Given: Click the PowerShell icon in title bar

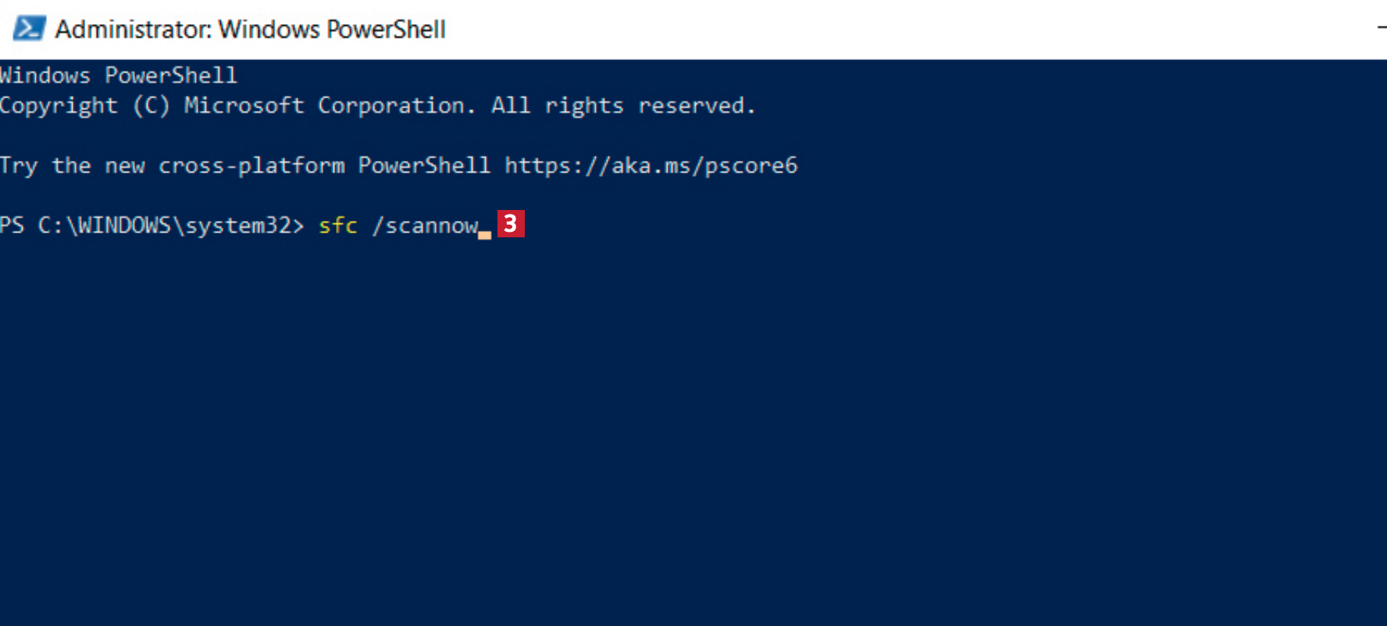Looking at the screenshot, I should (30, 29).
